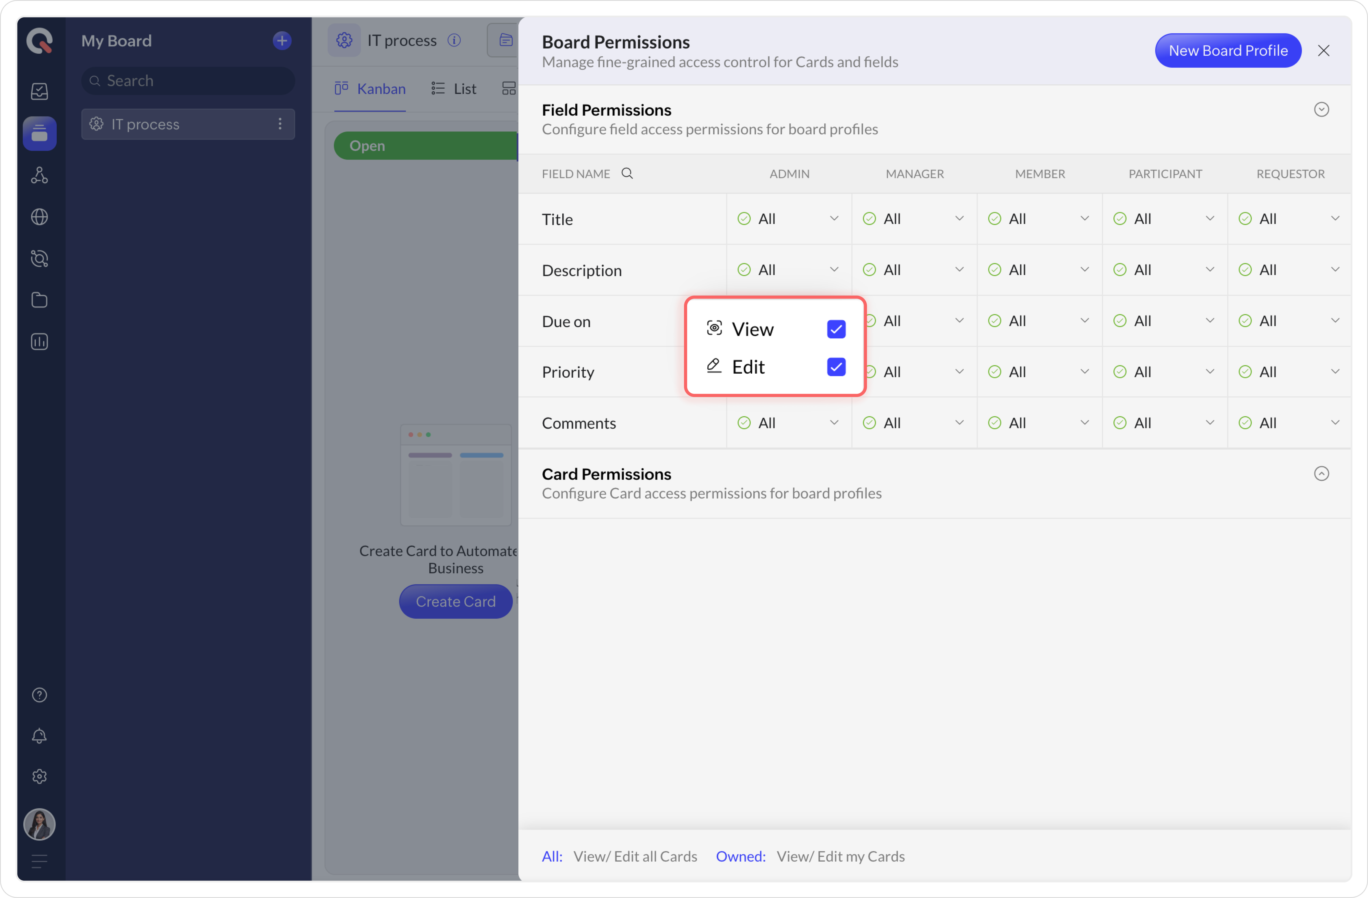
Task: Collapse the Field Permissions section
Action: 1321,110
